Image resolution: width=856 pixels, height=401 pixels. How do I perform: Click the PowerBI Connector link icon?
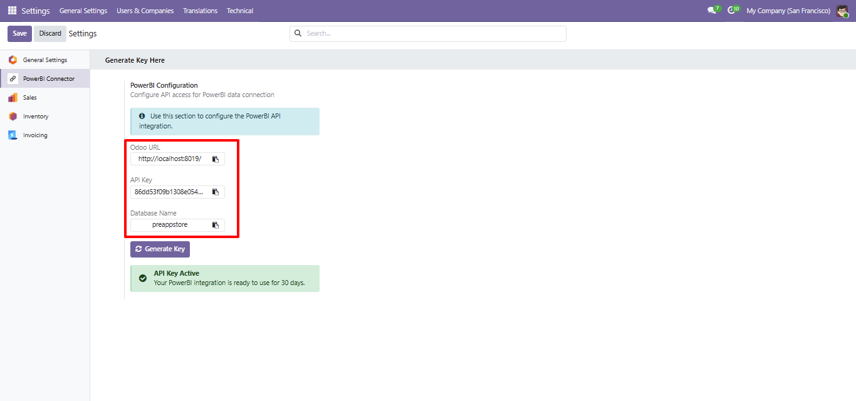pos(13,79)
